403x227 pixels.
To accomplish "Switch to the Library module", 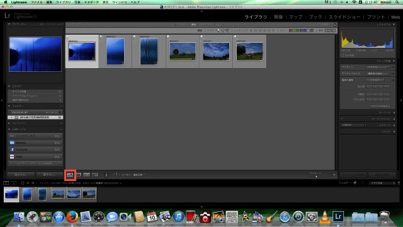I will tap(256, 17).
